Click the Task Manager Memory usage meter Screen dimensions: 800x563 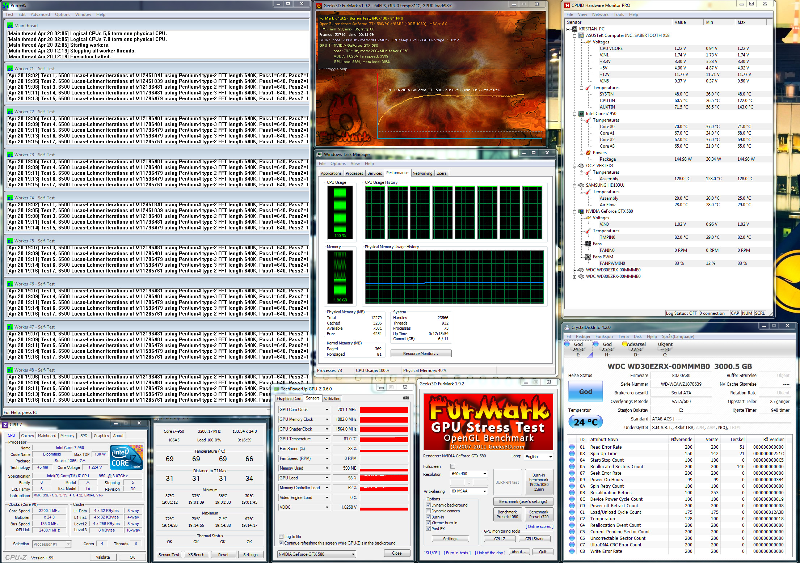click(x=340, y=277)
